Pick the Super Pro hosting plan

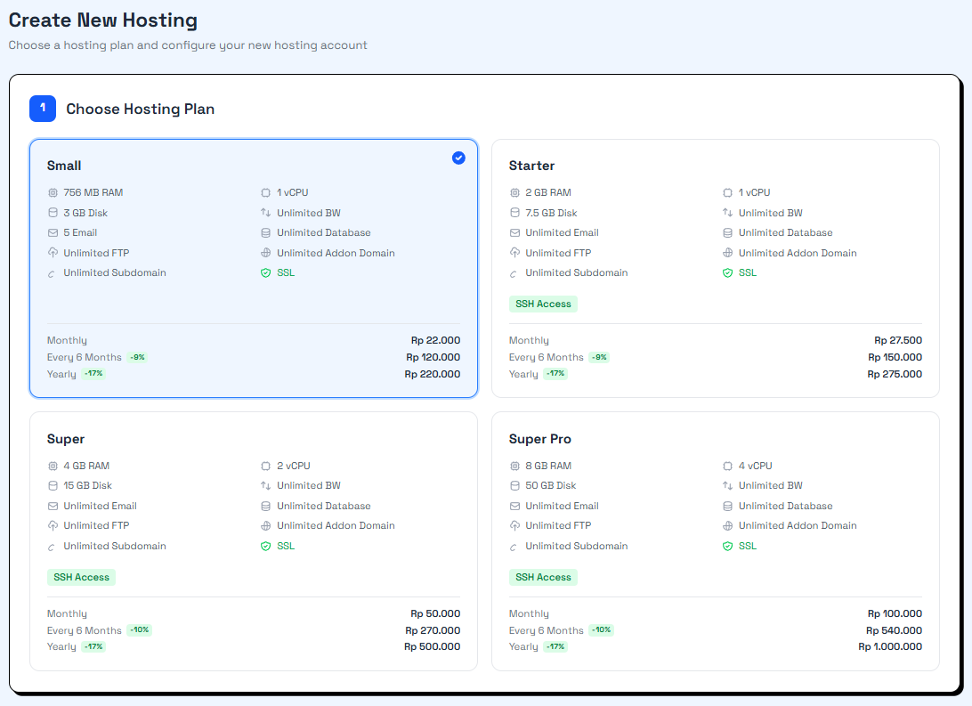[716, 541]
